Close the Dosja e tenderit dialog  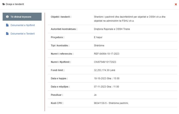pyautogui.click(x=176, y=4)
